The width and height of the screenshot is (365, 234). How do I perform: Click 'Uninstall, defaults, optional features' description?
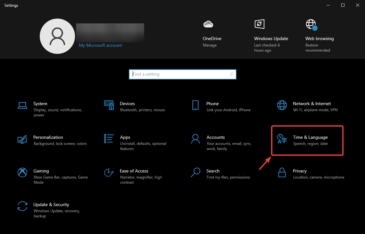143,146
